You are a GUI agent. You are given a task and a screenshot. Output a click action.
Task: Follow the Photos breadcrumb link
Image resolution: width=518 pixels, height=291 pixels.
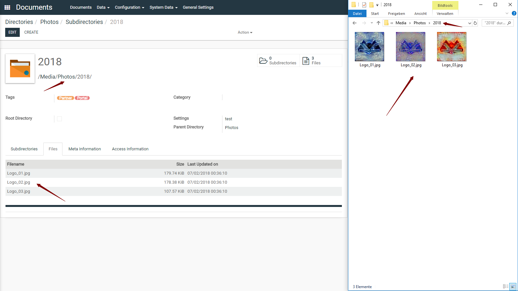click(x=49, y=22)
